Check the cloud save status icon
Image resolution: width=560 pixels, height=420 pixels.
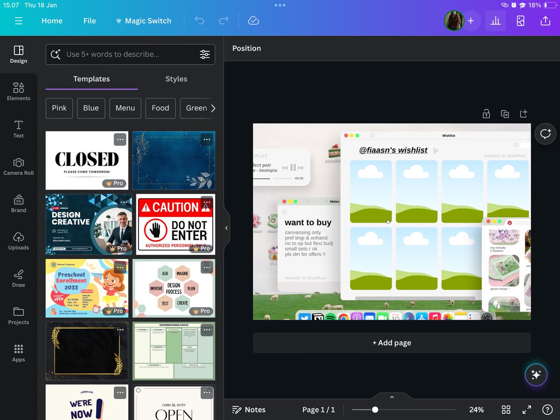[x=253, y=21]
